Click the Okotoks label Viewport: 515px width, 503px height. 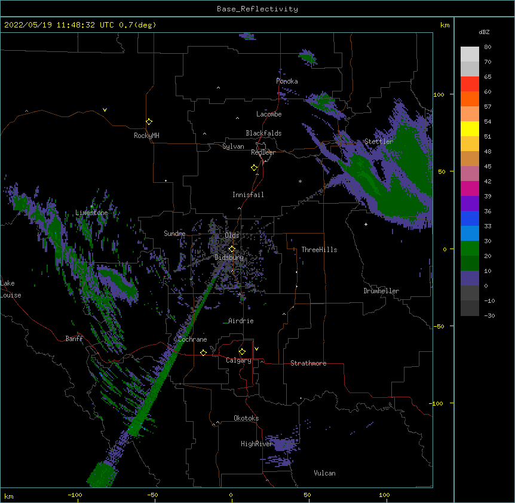click(246, 418)
